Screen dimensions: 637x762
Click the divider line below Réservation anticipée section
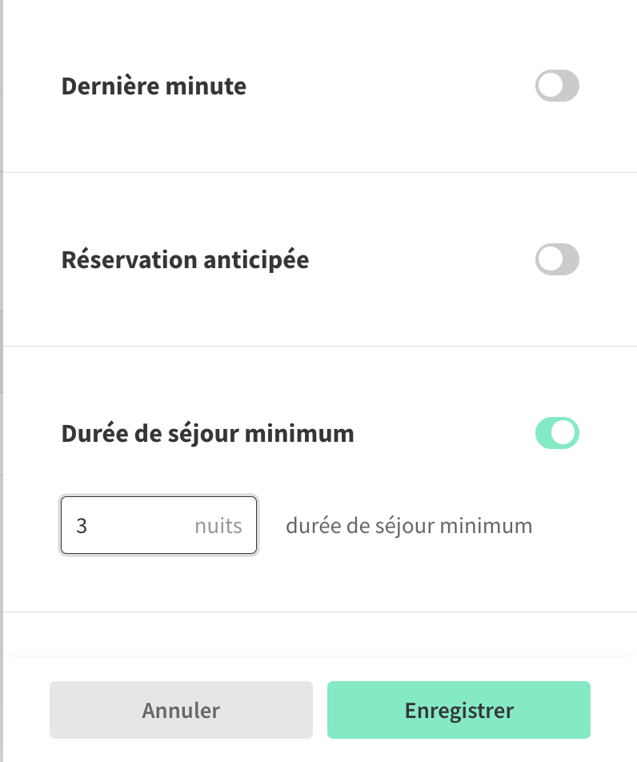tap(320, 346)
